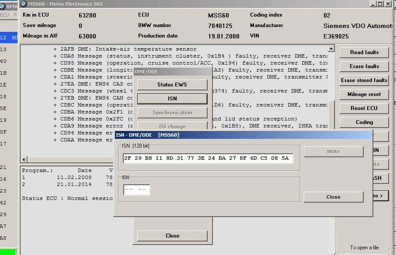Select row A7 in left background list
The height and width of the screenshot is (255, 396).
pyautogui.click(x=3, y=226)
